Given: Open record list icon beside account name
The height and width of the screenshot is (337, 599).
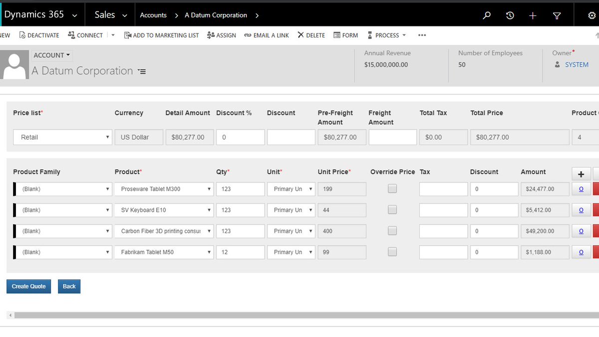Looking at the screenshot, I should (x=142, y=71).
